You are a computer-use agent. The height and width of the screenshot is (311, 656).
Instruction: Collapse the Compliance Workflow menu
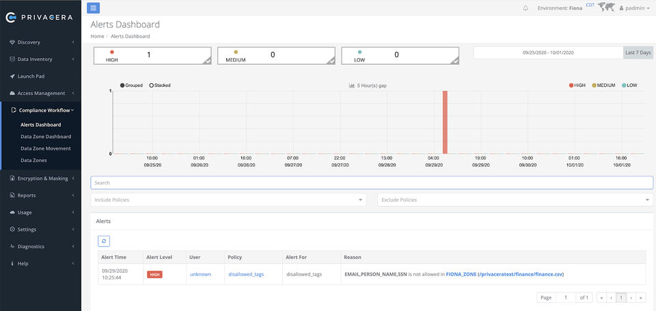pyautogui.click(x=40, y=111)
